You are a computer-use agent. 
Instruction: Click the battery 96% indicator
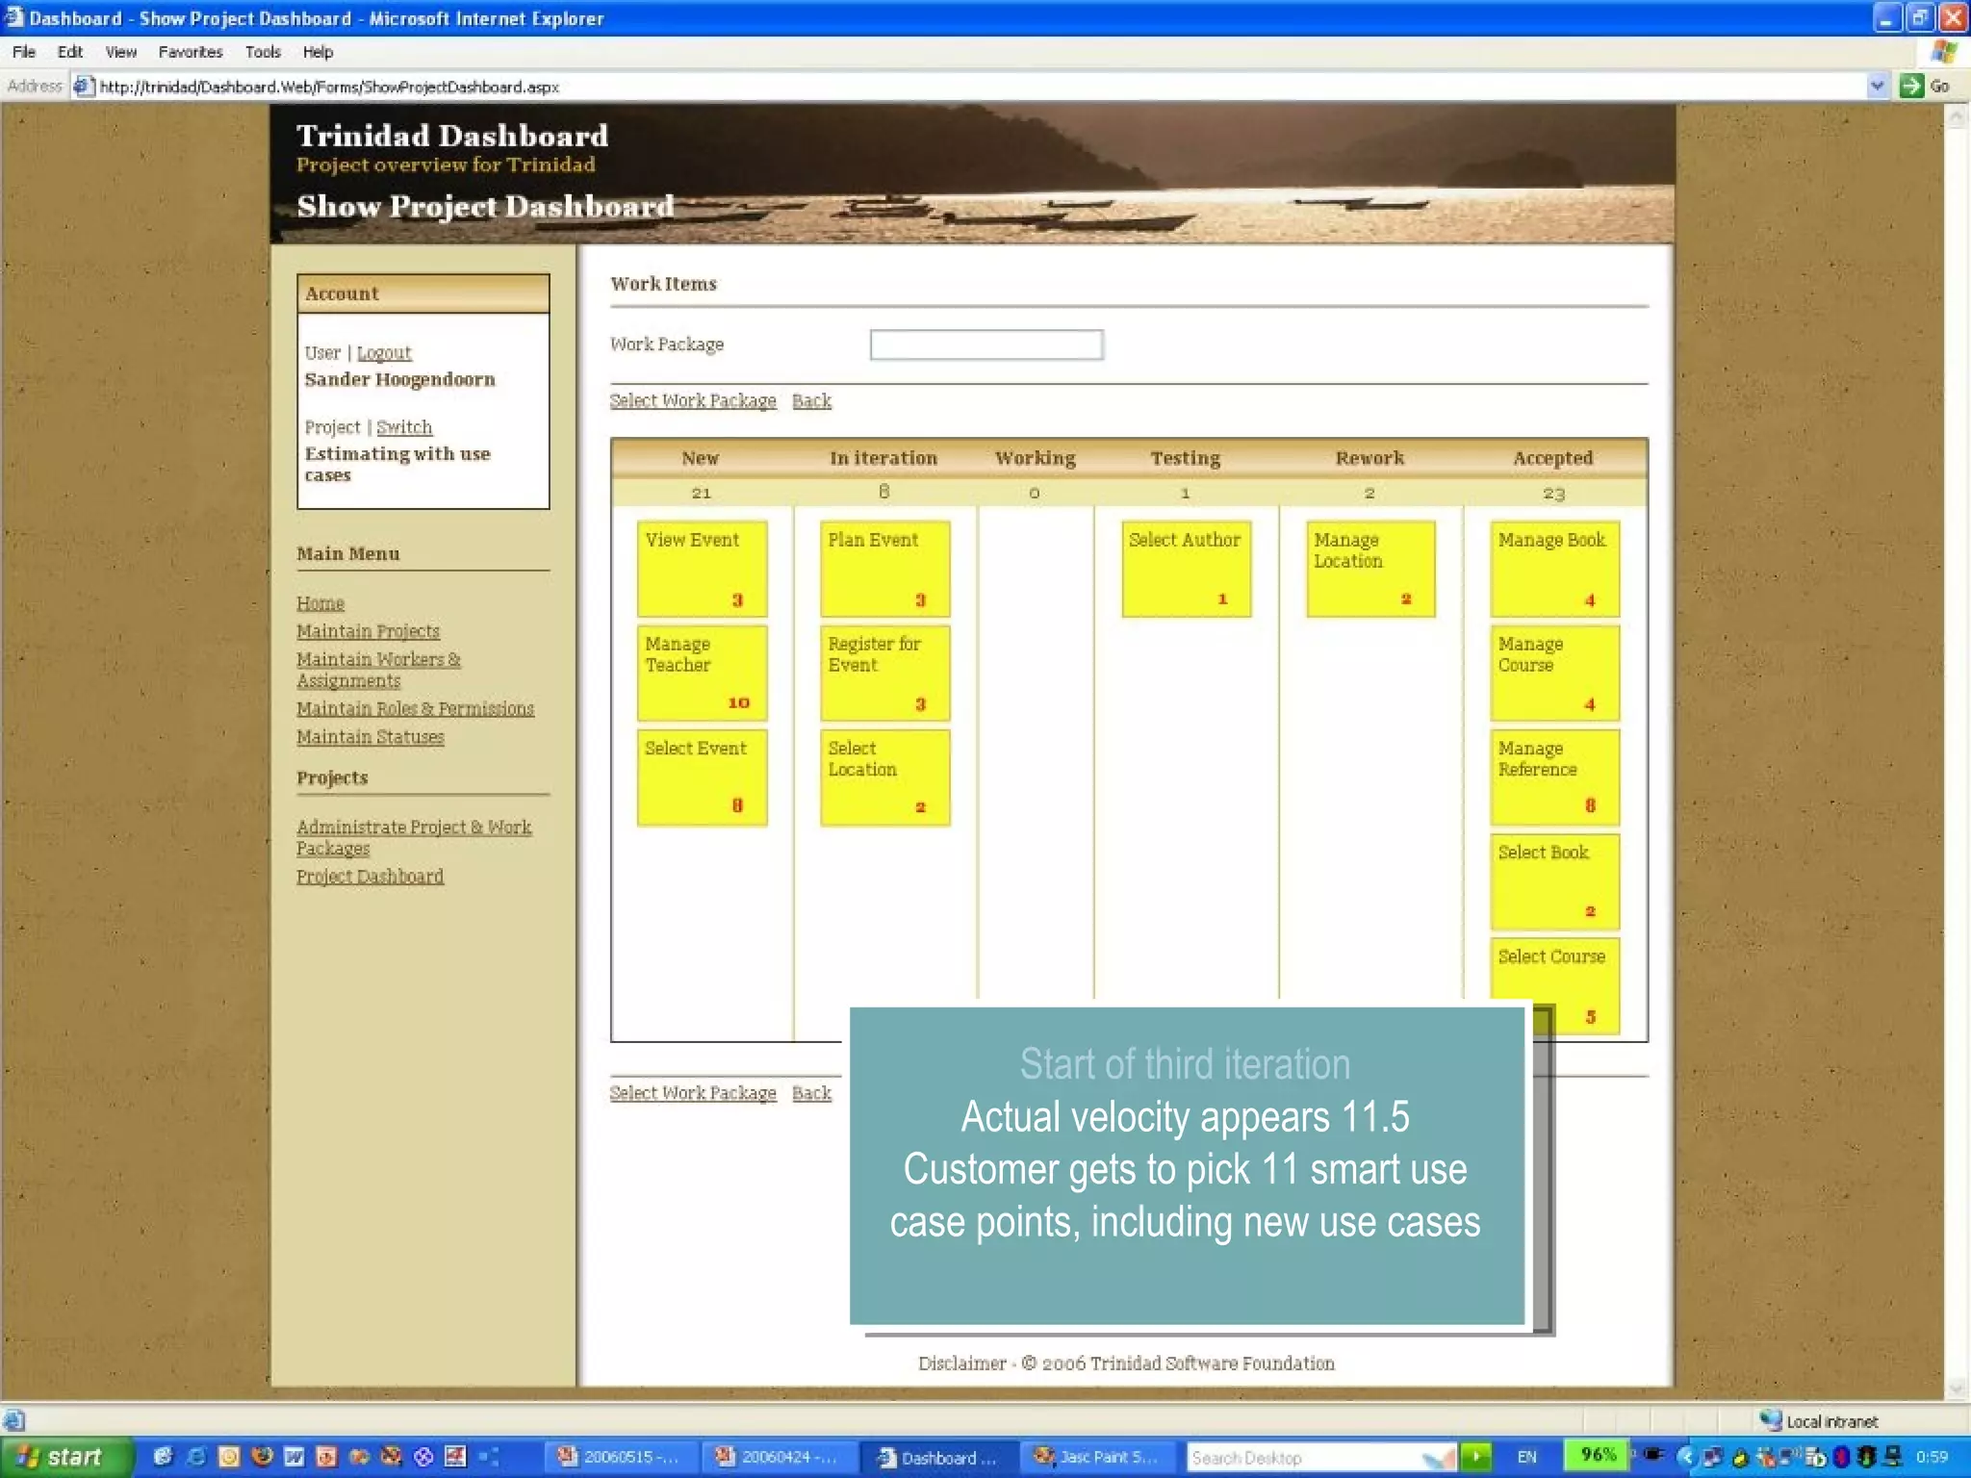[1596, 1454]
